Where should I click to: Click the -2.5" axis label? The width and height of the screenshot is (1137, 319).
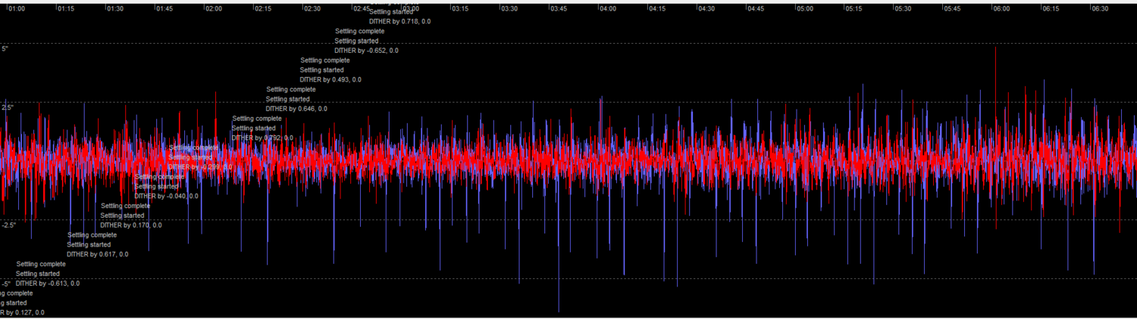(8, 225)
